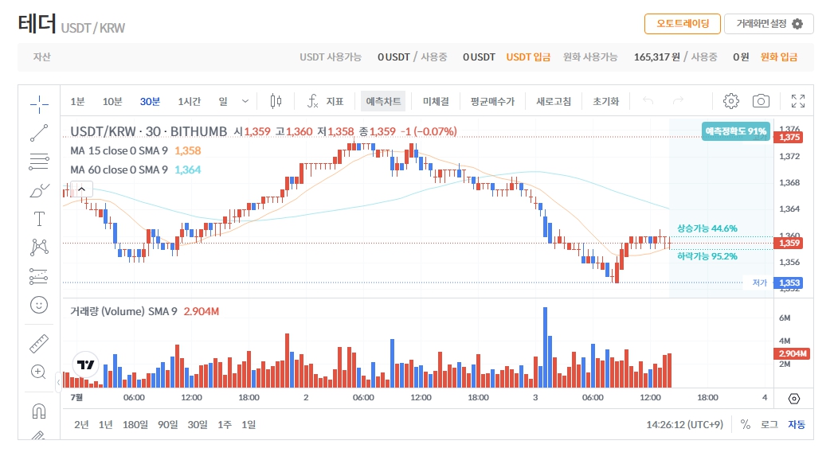Switch the chart to fullscreen mode
Screen dimensions: 834x460
pos(798,101)
